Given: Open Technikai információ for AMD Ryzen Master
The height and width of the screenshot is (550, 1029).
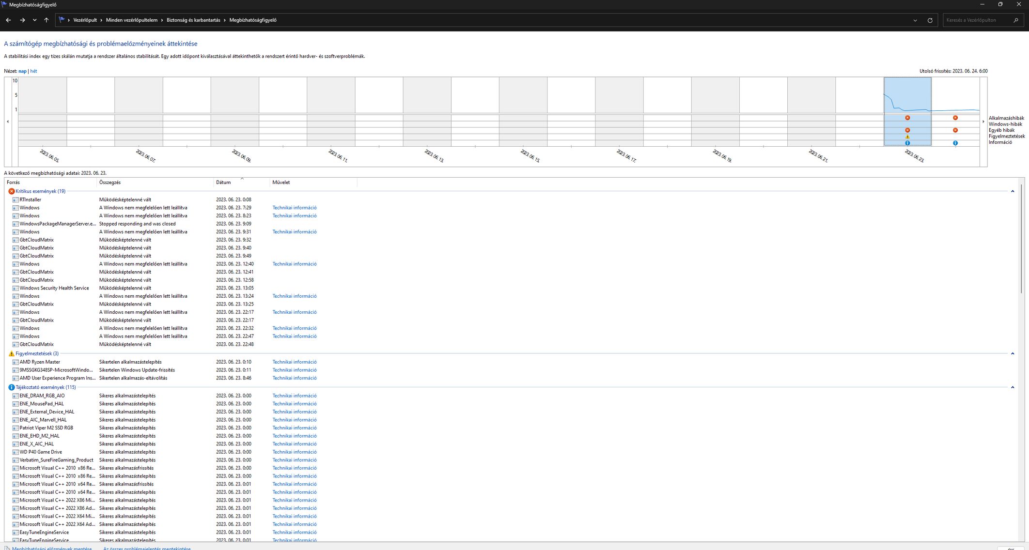Looking at the screenshot, I should pyautogui.click(x=294, y=362).
